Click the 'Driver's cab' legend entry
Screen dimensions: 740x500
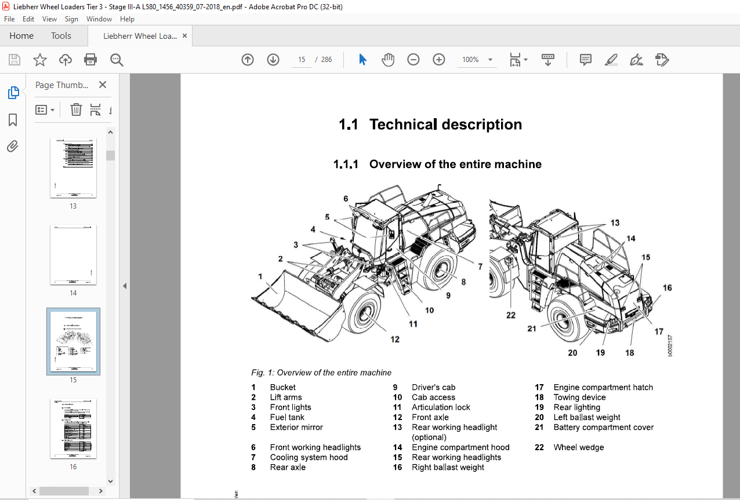(x=434, y=387)
